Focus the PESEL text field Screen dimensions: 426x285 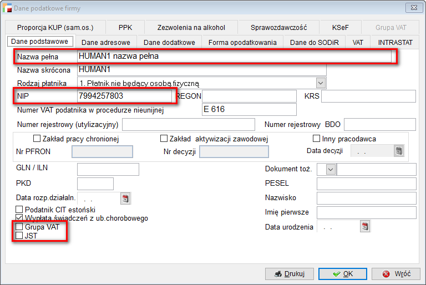click(x=366, y=184)
